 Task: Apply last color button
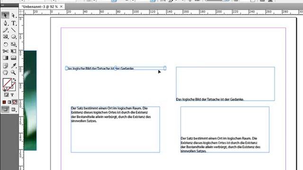click(4, 102)
